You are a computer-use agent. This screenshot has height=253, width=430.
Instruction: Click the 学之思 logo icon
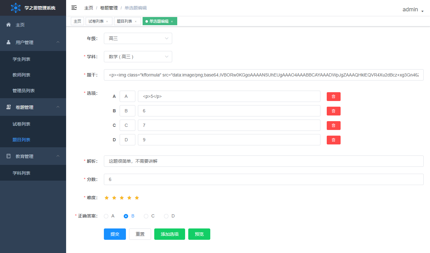click(15, 8)
